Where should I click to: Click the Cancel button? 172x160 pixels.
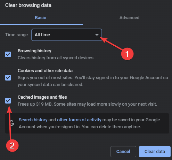click(x=123, y=152)
